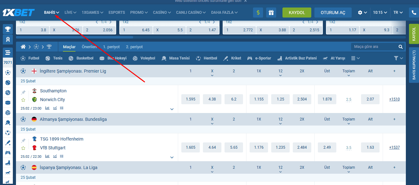Click the OTURUM AÇ button
This screenshot has width=419, height=185.
pos(333,13)
